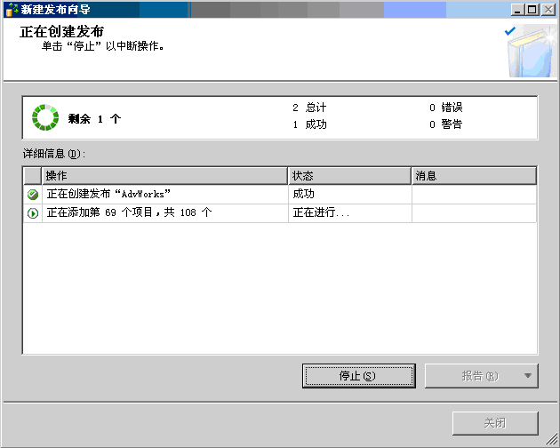
Task: Select the row 正在添加第 69 个项目
Action: [280, 213]
